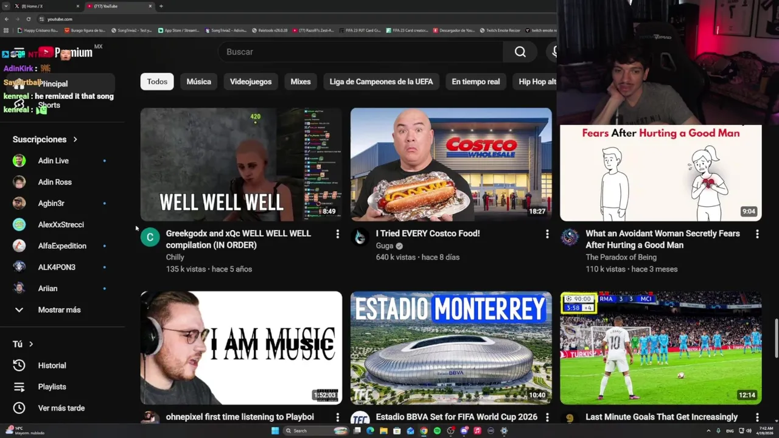
Task: Open I AM MUSIC video thumbnail
Action: (241, 348)
